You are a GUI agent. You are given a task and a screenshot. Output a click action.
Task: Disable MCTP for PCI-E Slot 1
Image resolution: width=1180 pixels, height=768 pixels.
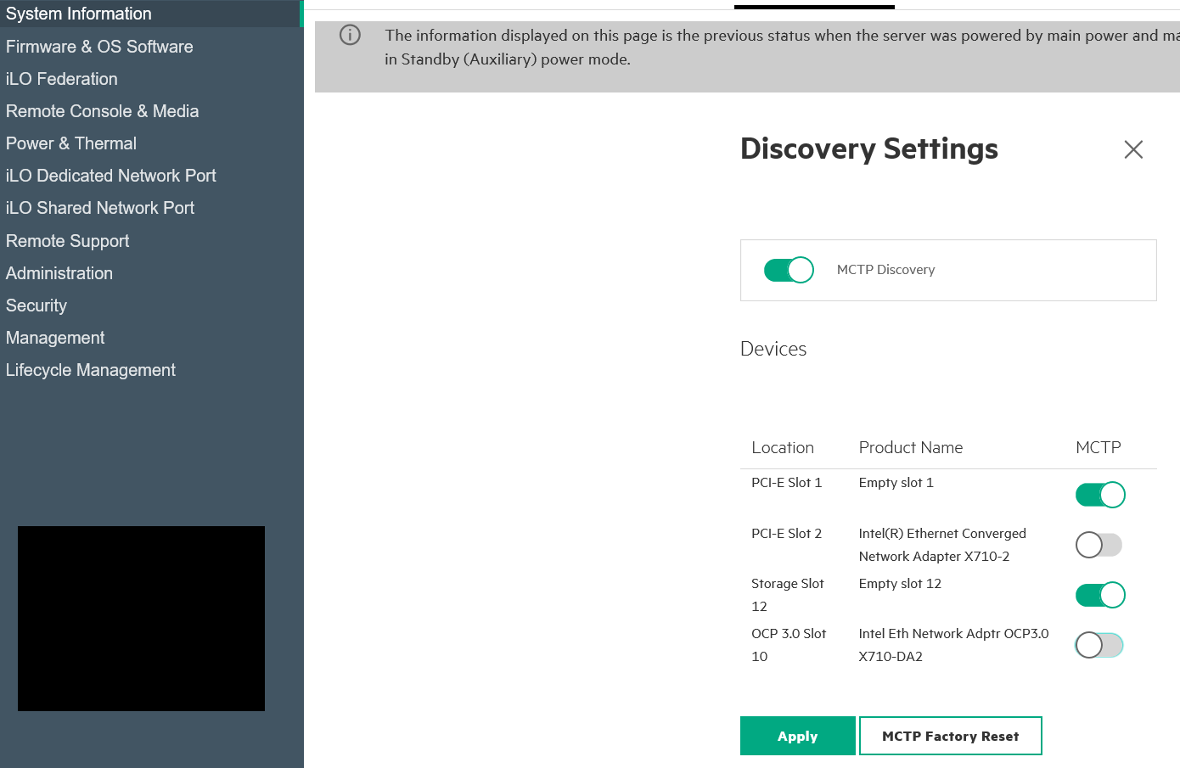click(x=1100, y=495)
